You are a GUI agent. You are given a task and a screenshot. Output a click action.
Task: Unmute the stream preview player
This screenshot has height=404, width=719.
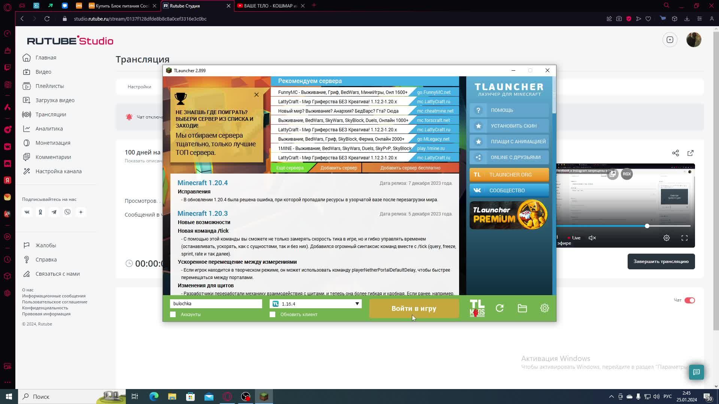(592, 238)
